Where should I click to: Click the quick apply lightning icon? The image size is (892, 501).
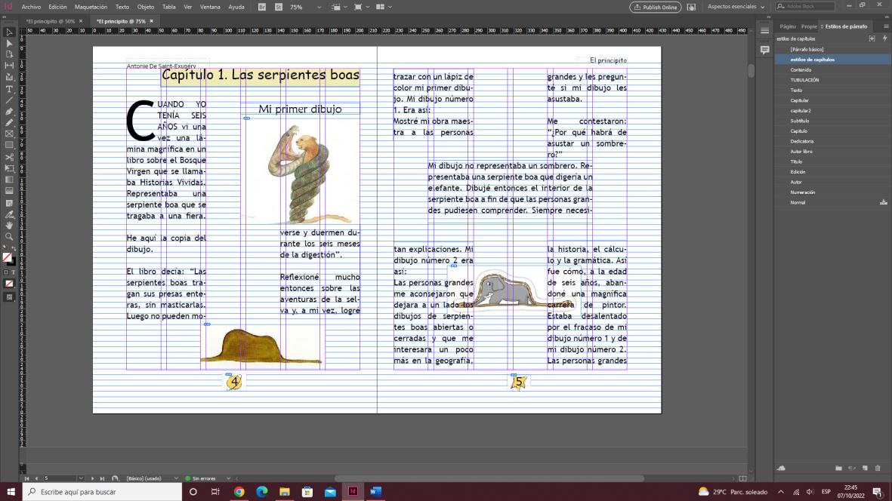coord(884,38)
